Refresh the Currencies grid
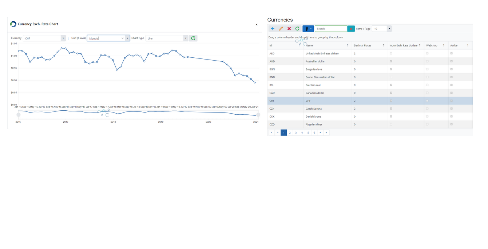488x249 pixels. [x=297, y=29]
